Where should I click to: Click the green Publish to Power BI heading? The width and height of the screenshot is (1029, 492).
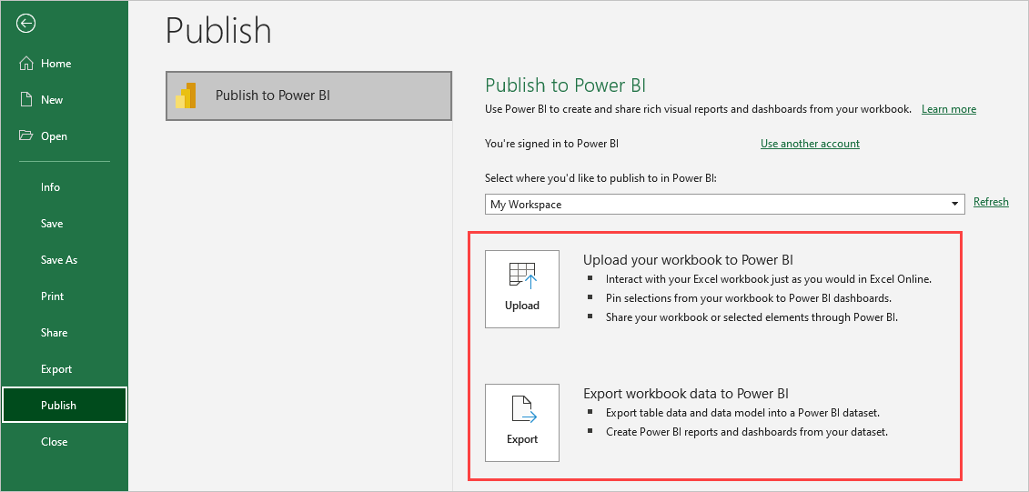click(566, 85)
